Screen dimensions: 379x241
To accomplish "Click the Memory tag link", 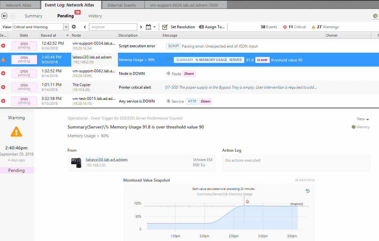I will pyautogui.click(x=361, y=127).
